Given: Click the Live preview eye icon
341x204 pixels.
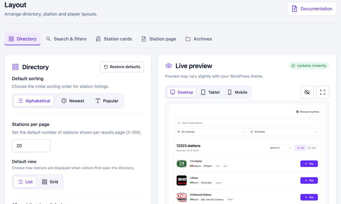Looking at the screenshot, I should 169,66.
